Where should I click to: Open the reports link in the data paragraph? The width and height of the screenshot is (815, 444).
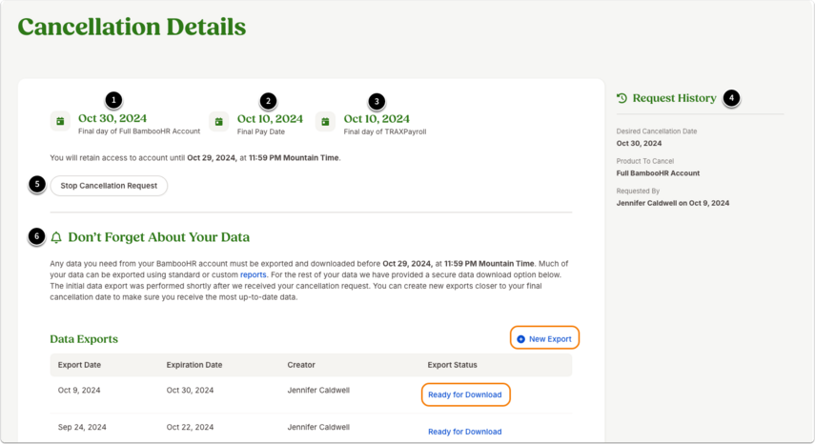click(254, 274)
